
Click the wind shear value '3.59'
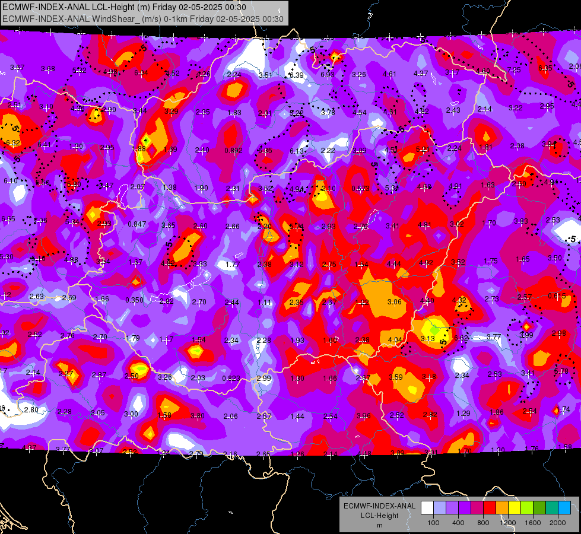396,377
